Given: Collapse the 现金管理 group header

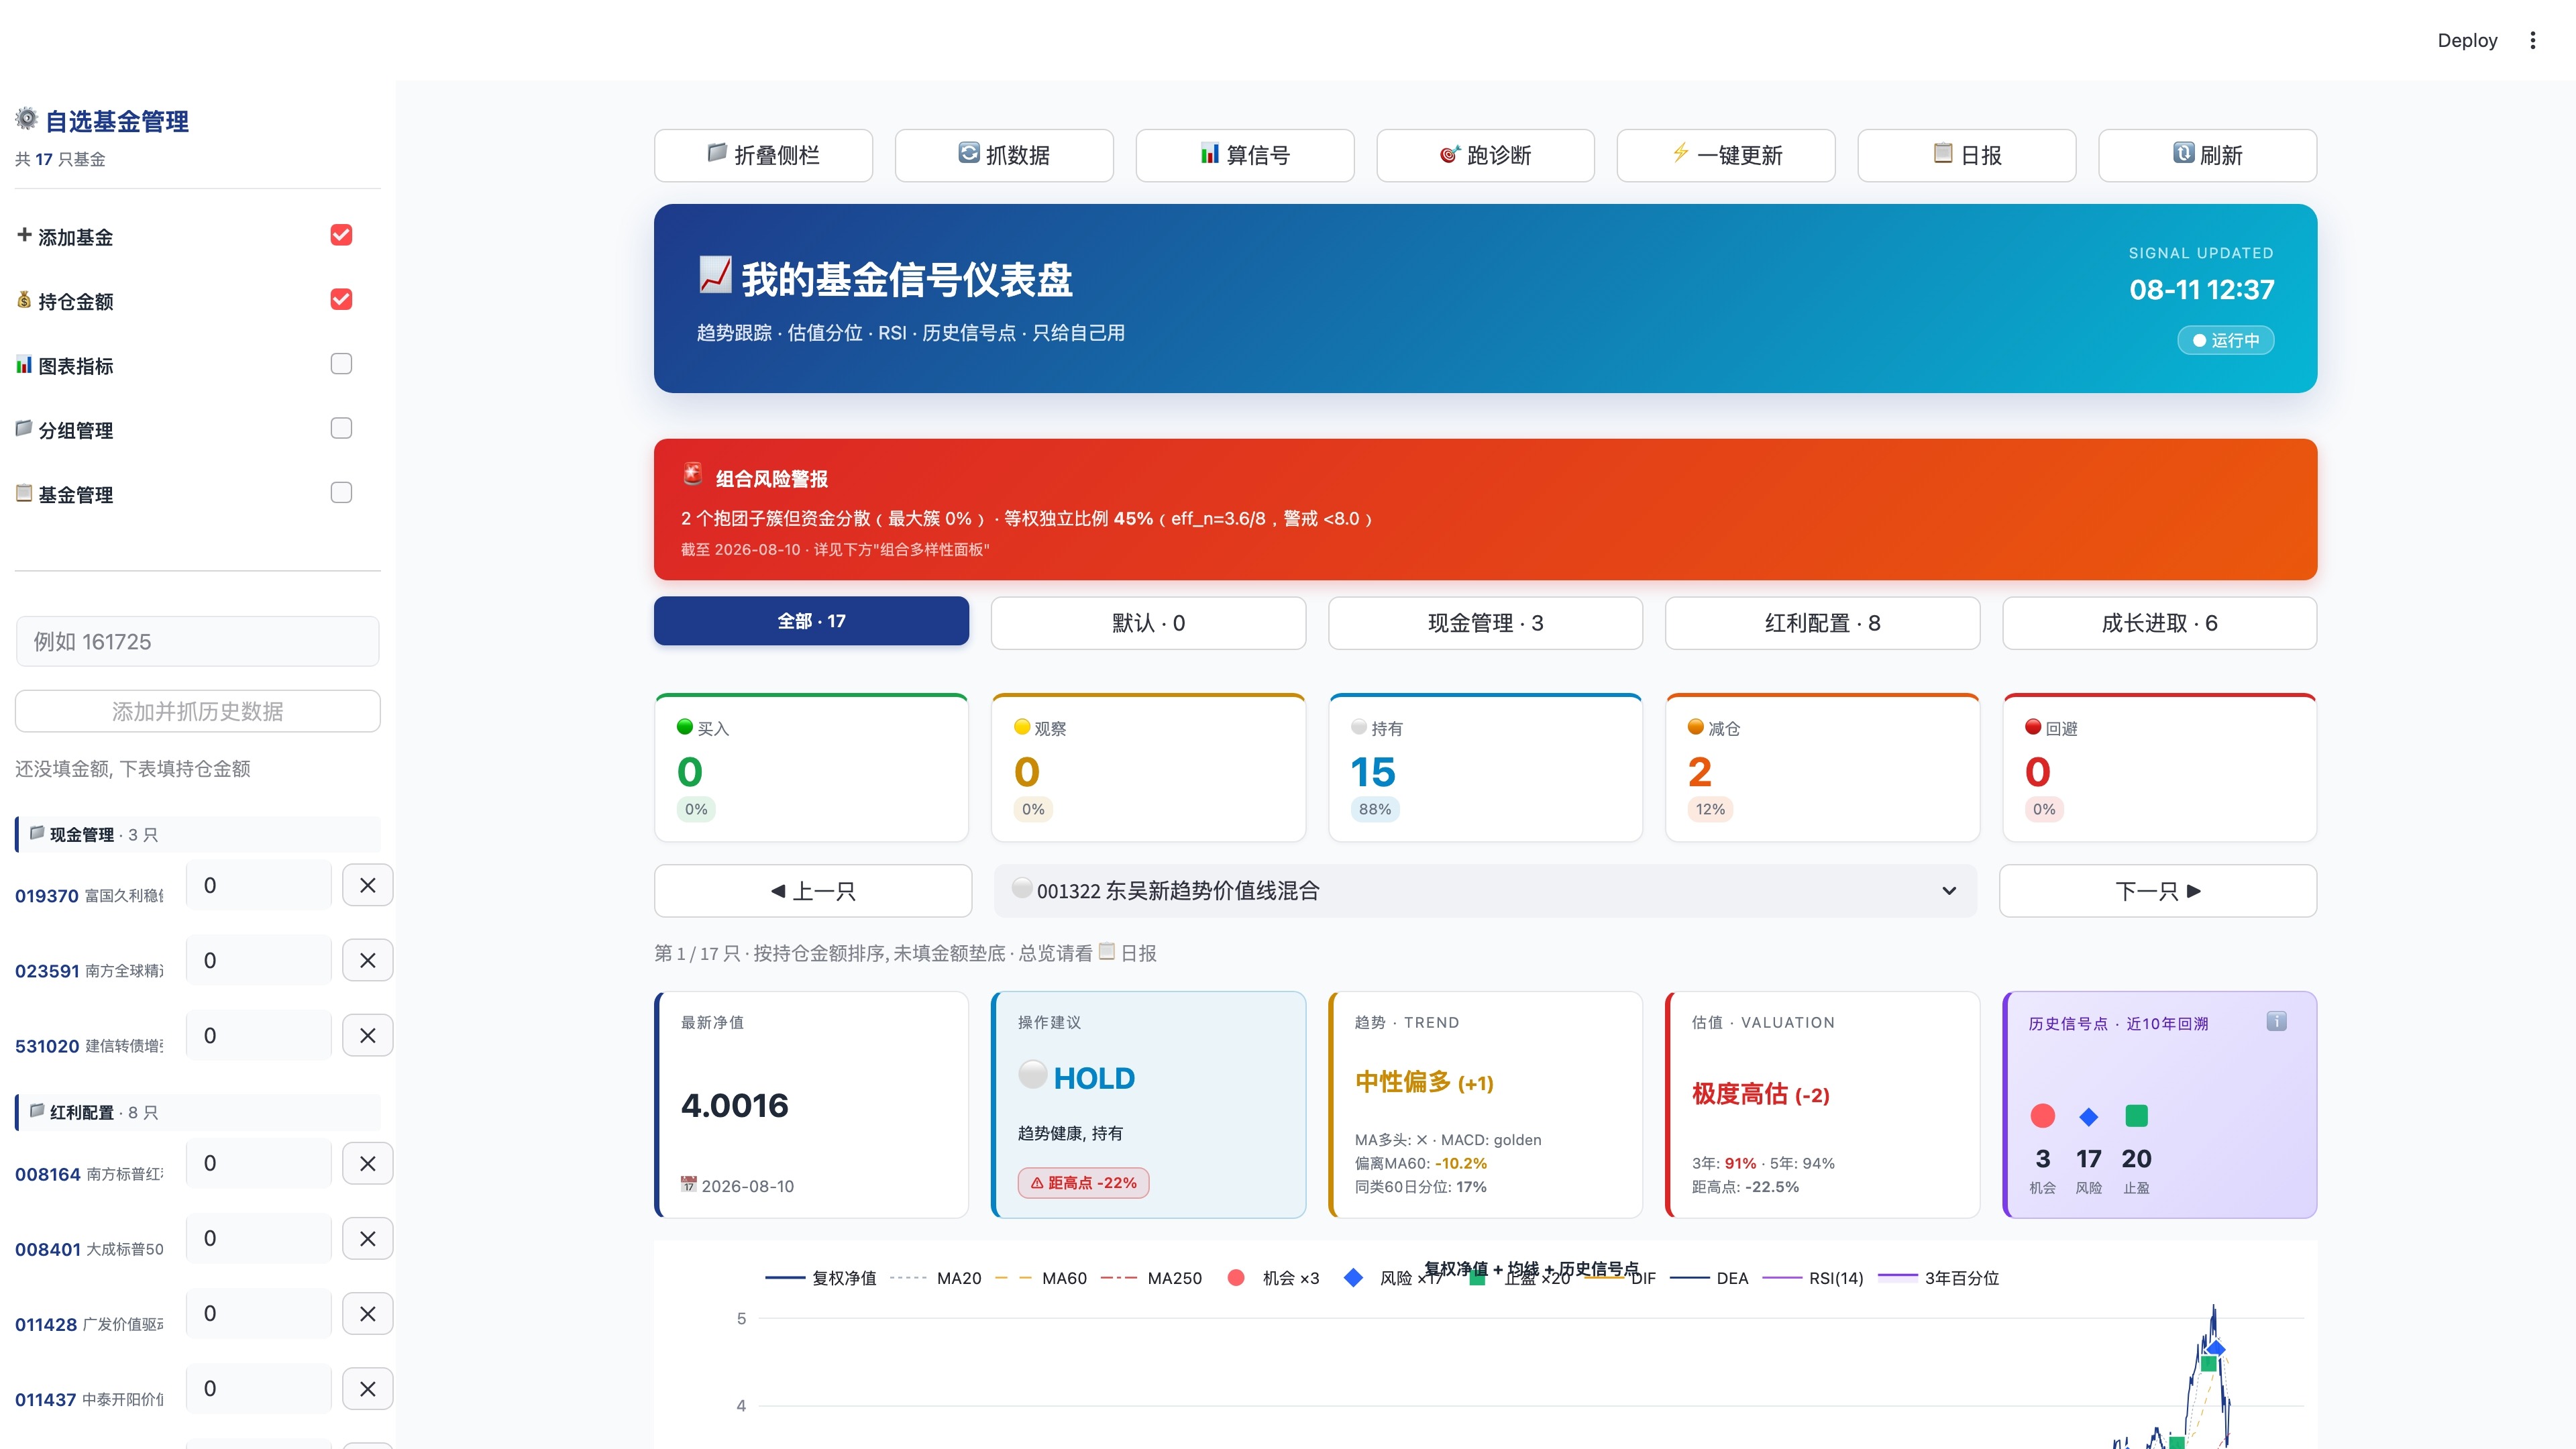Looking at the screenshot, I should (x=198, y=834).
